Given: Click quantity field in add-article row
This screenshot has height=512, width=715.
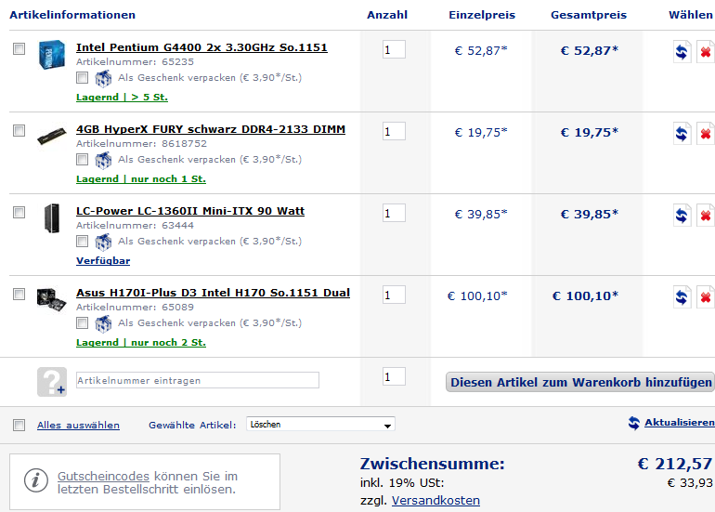Looking at the screenshot, I should (x=394, y=376).
